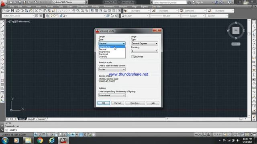Open the Lighting International dropdown
257x144 pixels.
tap(112, 95)
